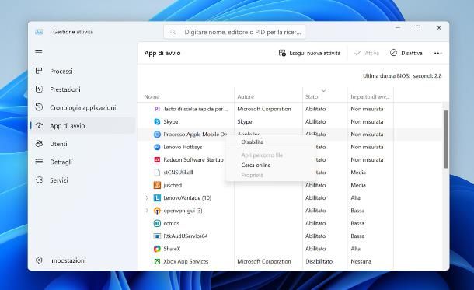Click the Lenovo Hotkeys icon
Screen dimensions: 474x290
[x=157, y=147]
